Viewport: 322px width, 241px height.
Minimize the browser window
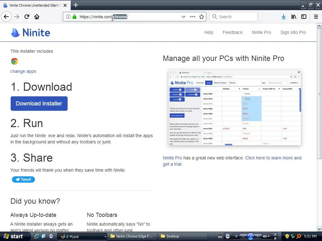click(303, 5)
